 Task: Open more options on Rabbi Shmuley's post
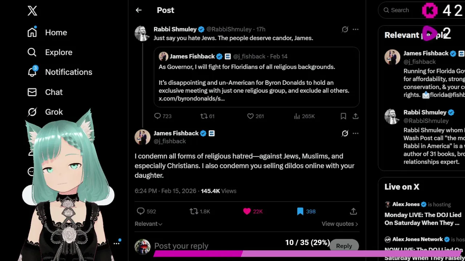point(356,29)
